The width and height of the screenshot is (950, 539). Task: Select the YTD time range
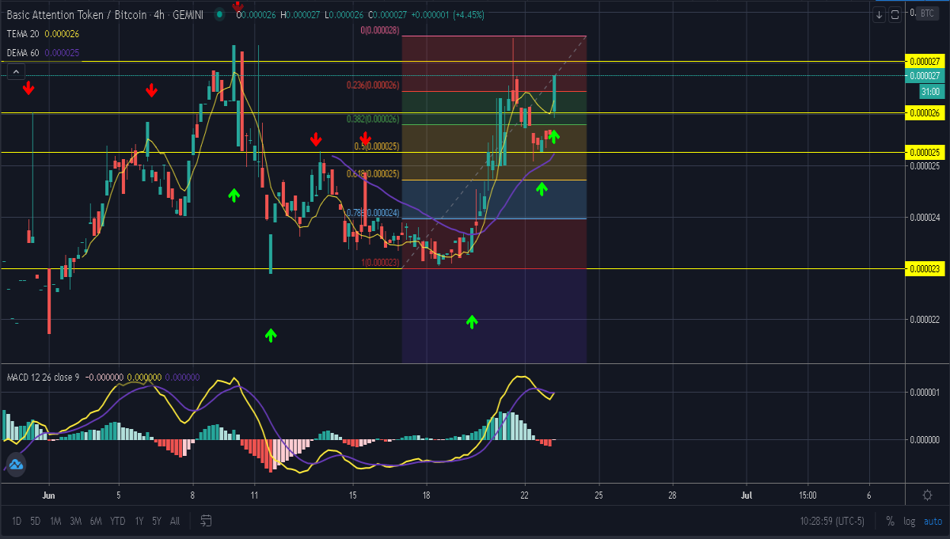118,521
